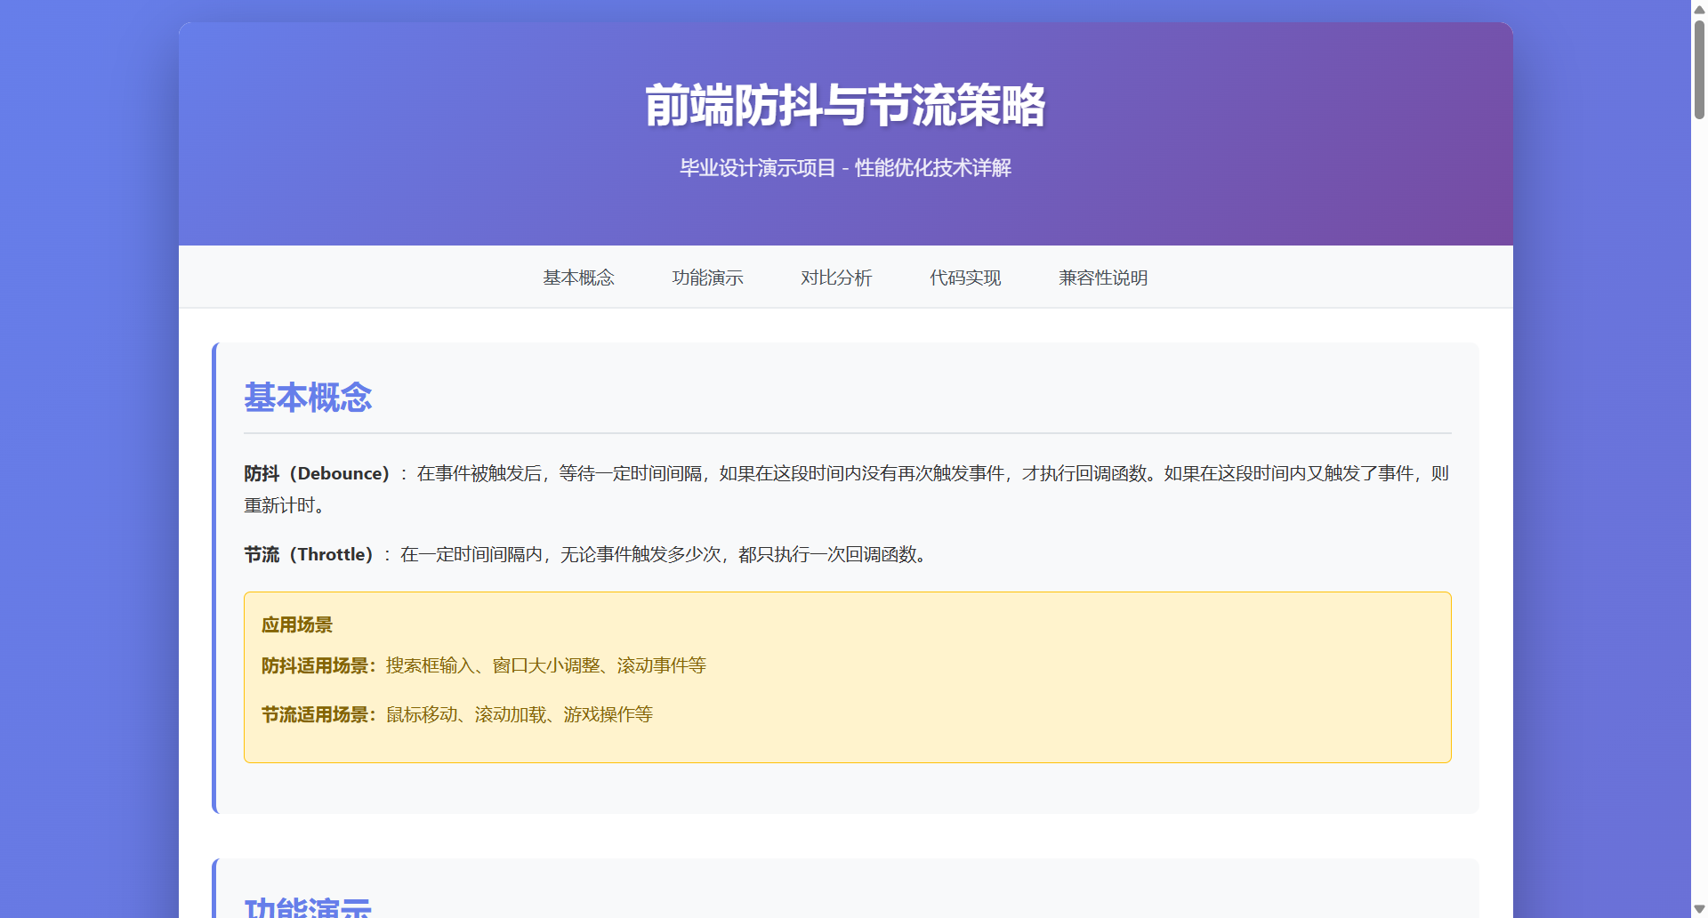The height and width of the screenshot is (918, 1708).
Task: Click the 应用场景 heading in yellow box
Action: click(297, 625)
